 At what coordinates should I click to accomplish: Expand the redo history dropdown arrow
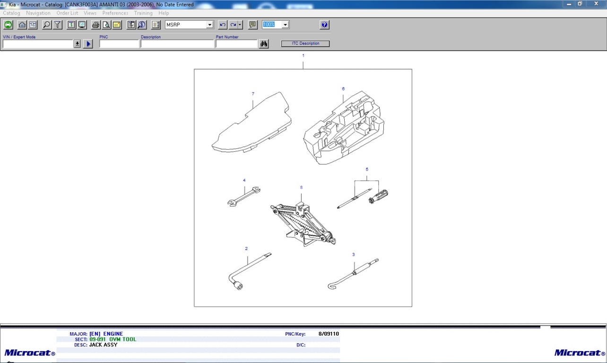pyautogui.click(x=240, y=25)
